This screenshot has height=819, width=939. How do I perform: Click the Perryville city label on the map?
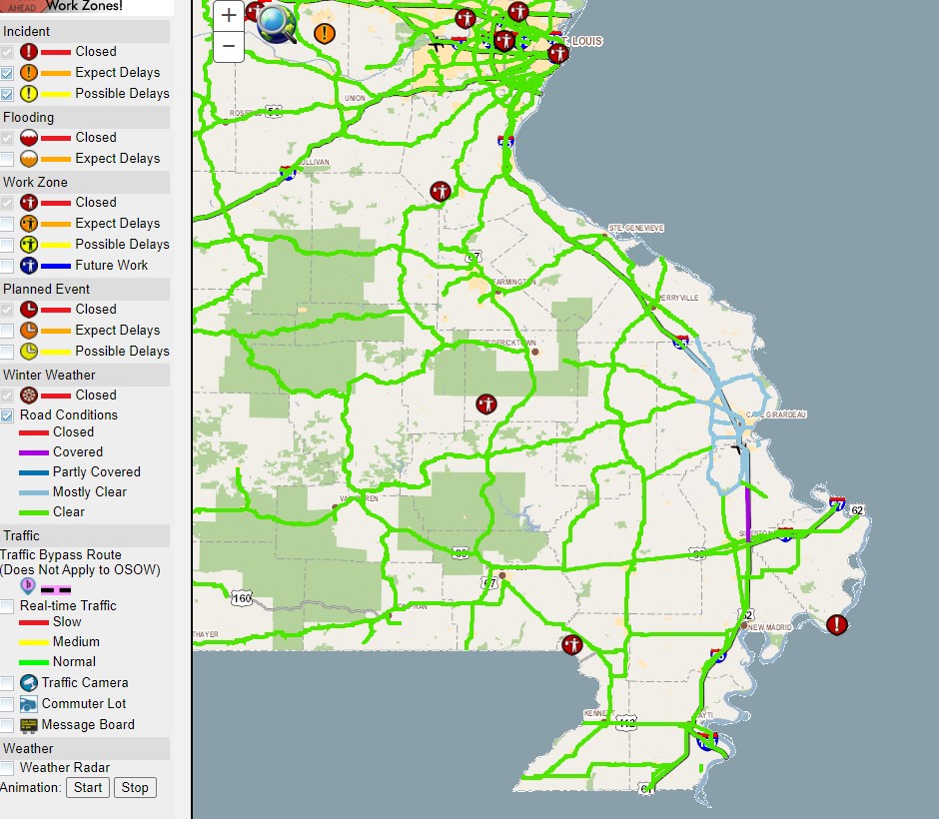(678, 298)
